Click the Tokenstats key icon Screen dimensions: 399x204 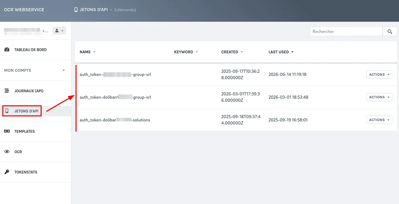coord(7,172)
